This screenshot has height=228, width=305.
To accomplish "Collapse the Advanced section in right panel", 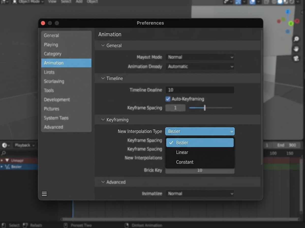I will (103, 182).
